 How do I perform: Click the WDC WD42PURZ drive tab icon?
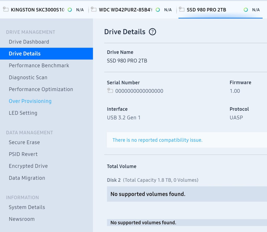(x=94, y=9)
